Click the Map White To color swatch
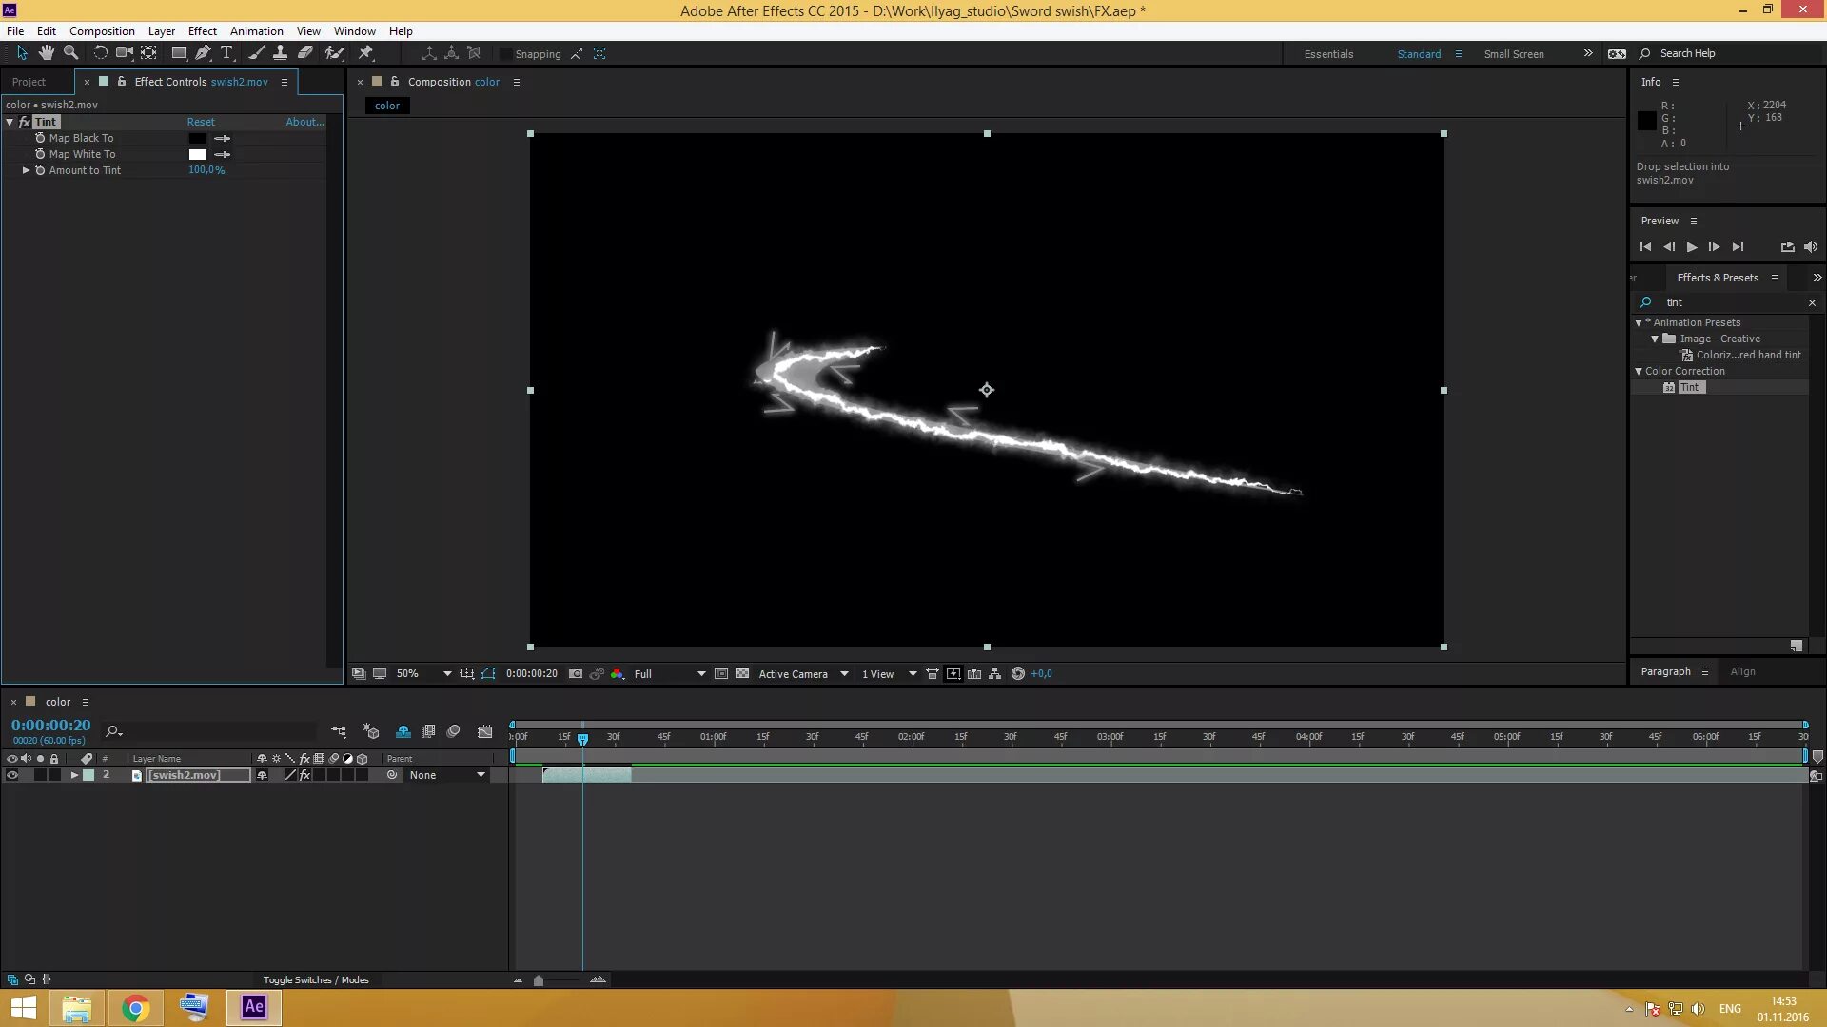 click(x=197, y=154)
